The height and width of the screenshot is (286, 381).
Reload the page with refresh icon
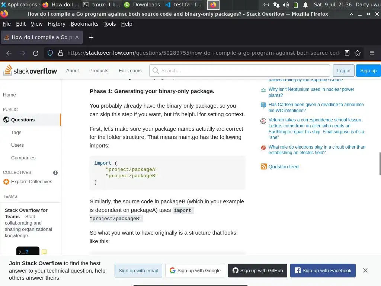pos(36,53)
